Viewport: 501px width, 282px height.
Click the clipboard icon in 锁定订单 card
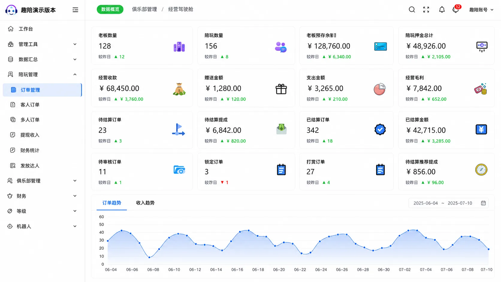(x=281, y=170)
